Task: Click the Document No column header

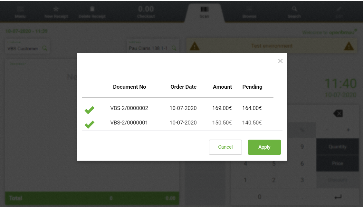Action: [129, 87]
